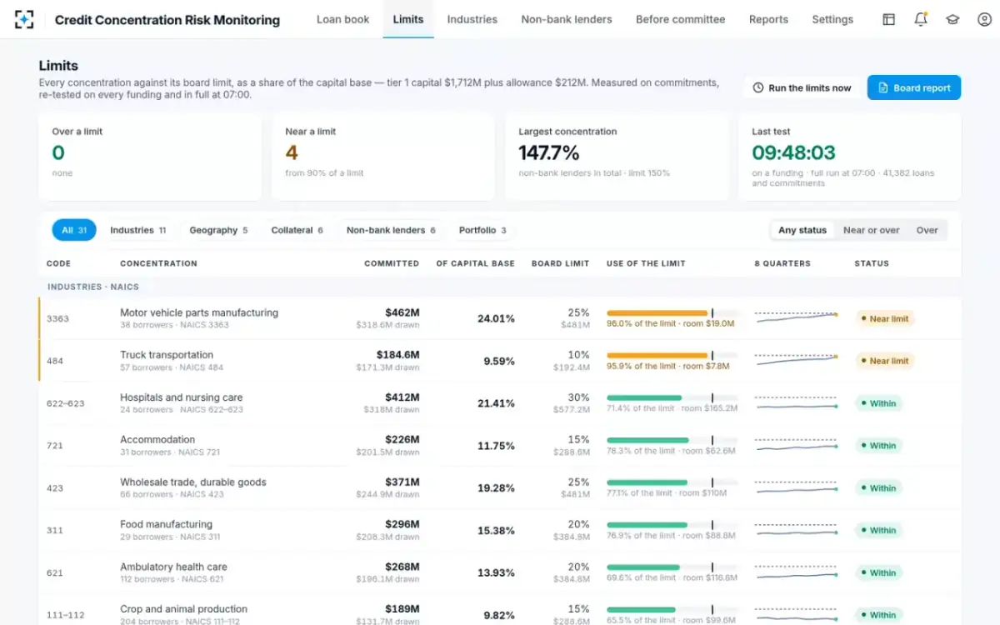Click the 21.41% capital base value
This screenshot has width=1000, height=625.
pyautogui.click(x=496, y=403)
